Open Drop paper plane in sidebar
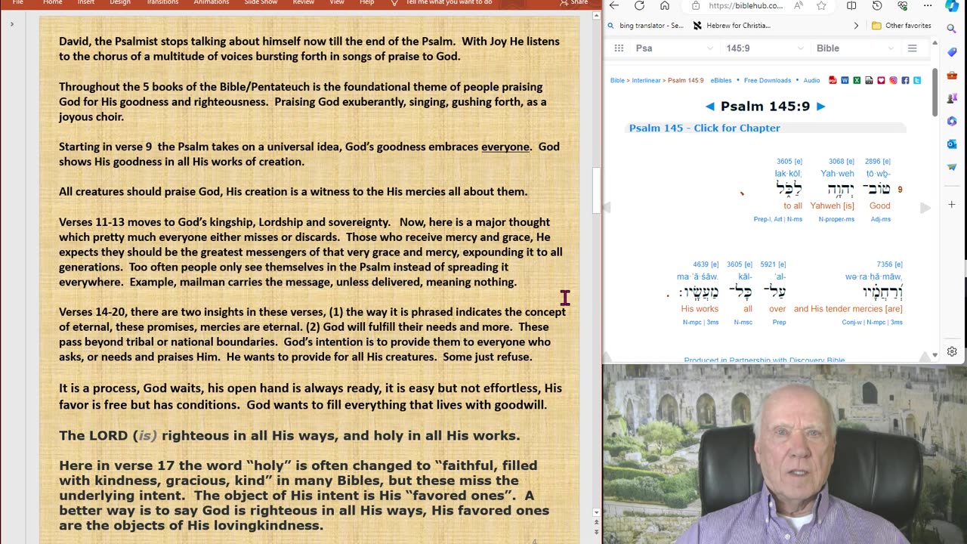Image resolution: width=967 pixels, height=544 pixels. click(x=952, y=166)
